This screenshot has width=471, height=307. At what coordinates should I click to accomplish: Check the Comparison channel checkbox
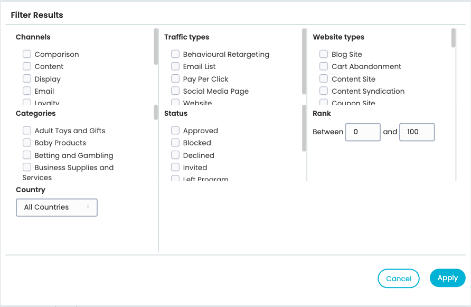tap(27, 54)
